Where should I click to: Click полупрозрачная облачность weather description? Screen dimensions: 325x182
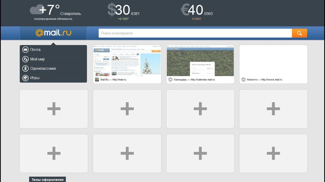point(53,19)
